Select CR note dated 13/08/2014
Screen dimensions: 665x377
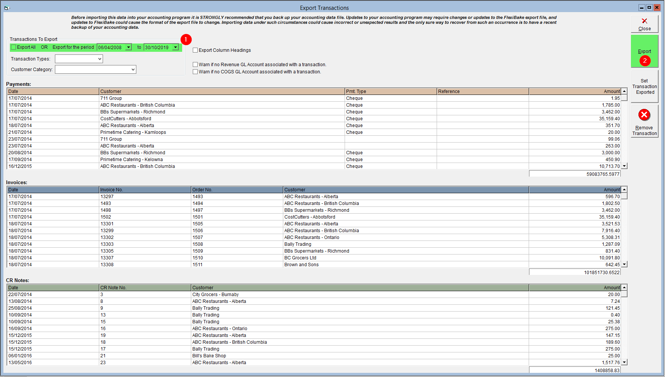(314, 301)
